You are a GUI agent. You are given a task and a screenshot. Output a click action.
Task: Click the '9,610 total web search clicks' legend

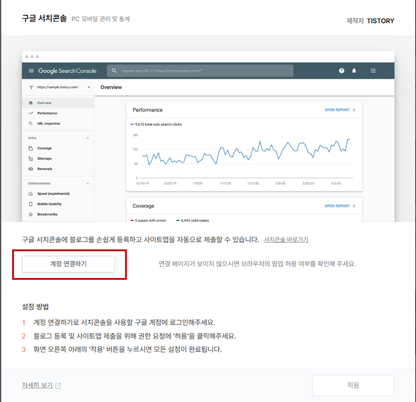tap(156, 124)
